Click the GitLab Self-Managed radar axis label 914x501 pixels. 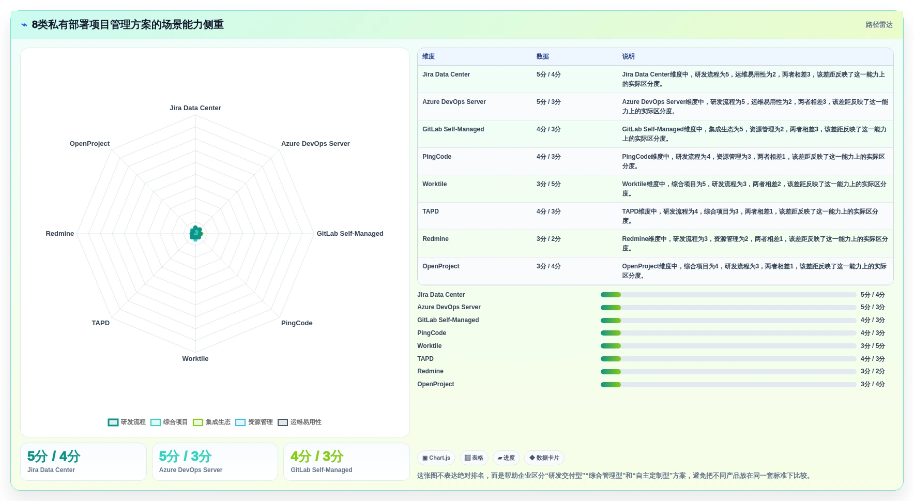(x=350, y=234)
